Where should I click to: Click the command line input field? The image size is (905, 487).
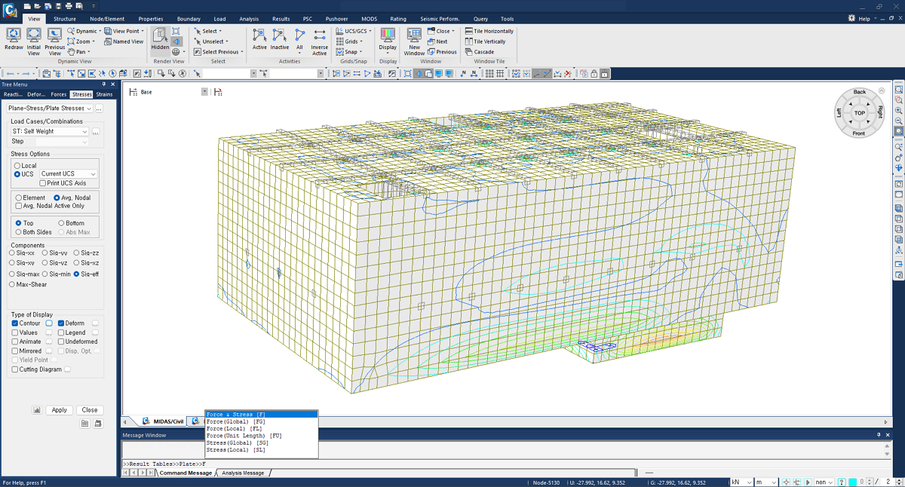(x=498, y=463)
